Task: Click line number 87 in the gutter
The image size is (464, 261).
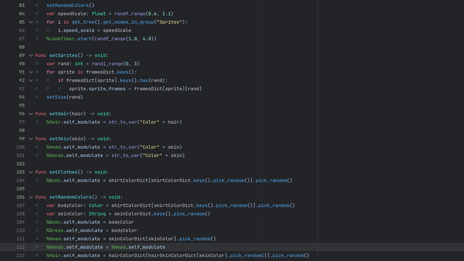Action: [x=22, y=39]
